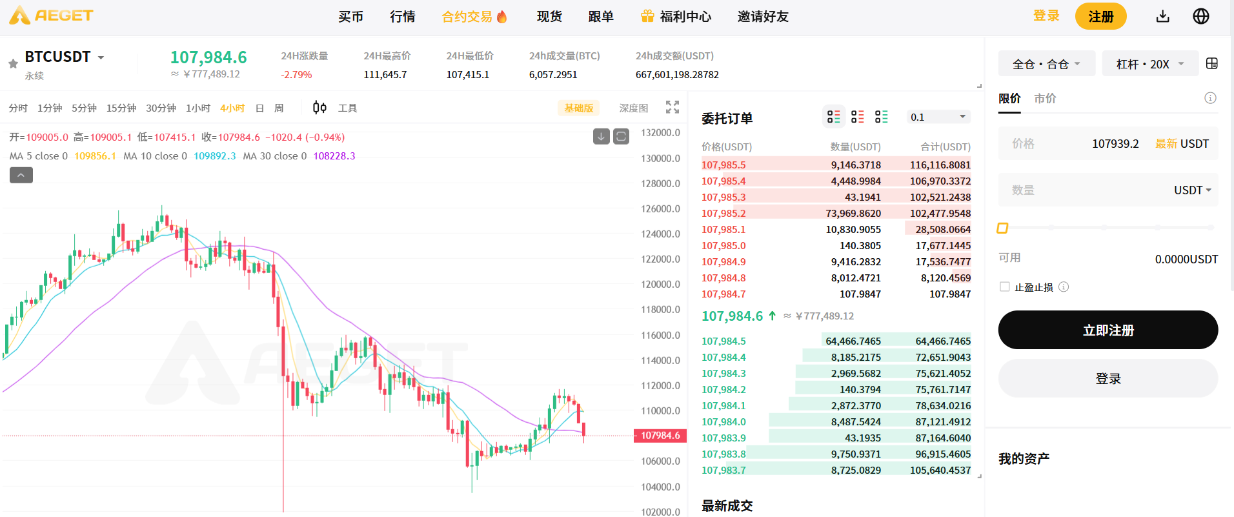The width and height of the screenshot is (1234, 517).
Task: Click the info icon beside market tab
Action: [1210, 98]
